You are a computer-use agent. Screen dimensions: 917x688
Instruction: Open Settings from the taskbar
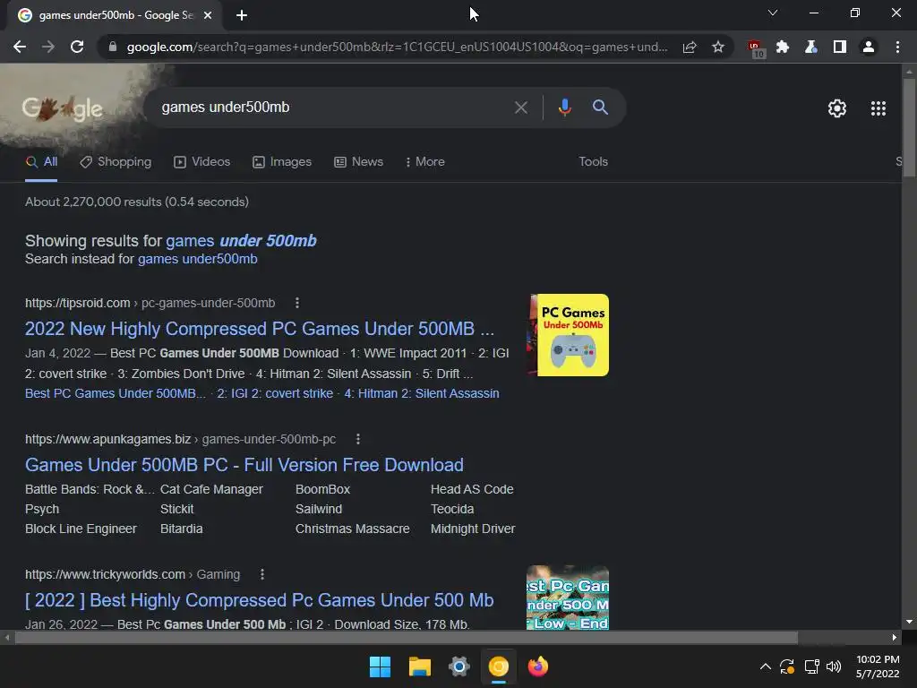459,666
